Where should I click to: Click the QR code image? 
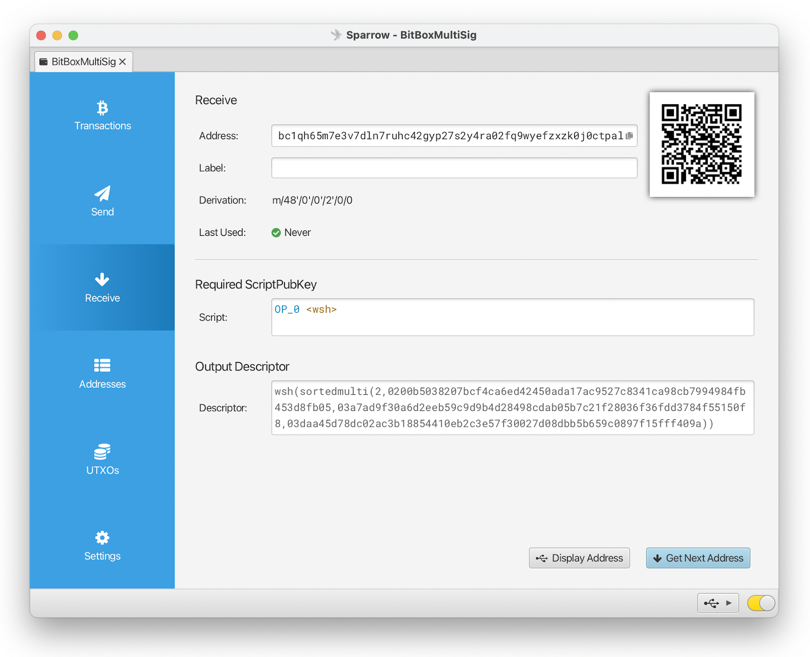[x=702, y=144]
